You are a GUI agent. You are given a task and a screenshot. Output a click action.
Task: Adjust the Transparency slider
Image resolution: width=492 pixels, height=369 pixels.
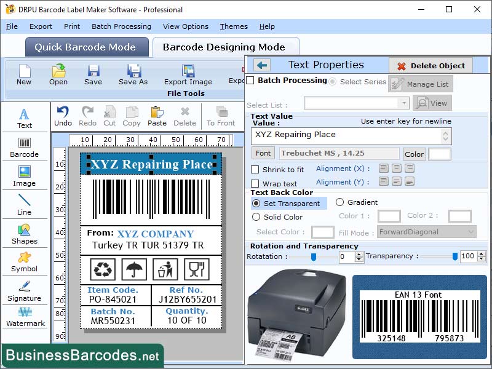[455, 256]
